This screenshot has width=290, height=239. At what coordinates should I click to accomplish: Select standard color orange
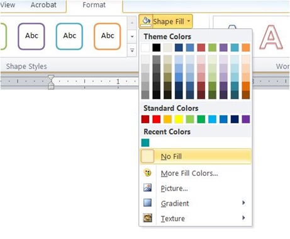point(167,119)
